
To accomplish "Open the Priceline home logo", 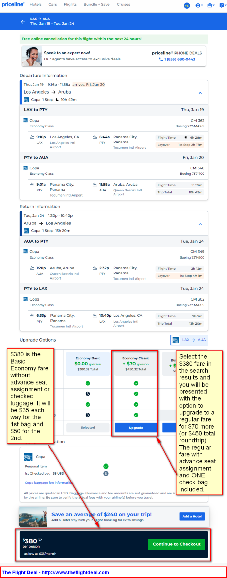I will pyautogui.click(x=13, y=5).
